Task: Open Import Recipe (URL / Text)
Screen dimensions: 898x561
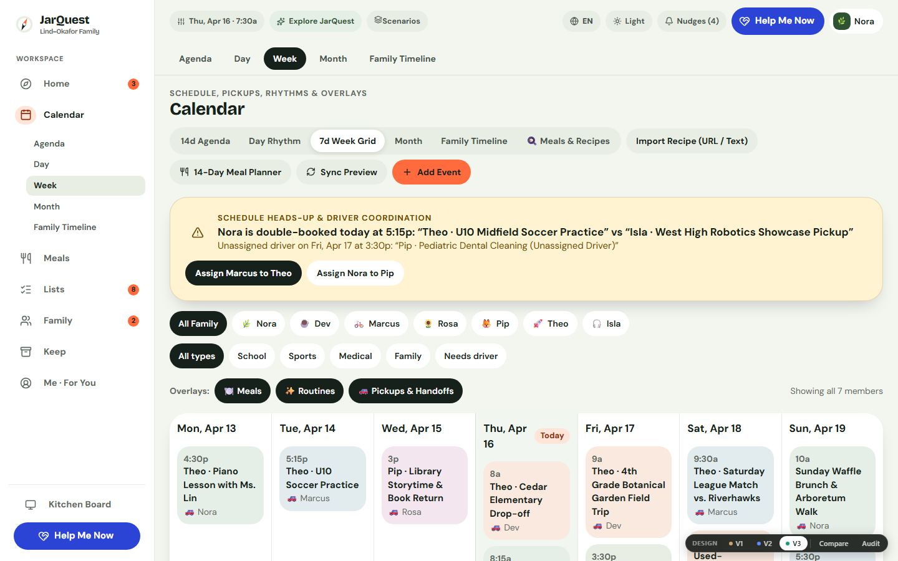Action: [x=692, y=141]
